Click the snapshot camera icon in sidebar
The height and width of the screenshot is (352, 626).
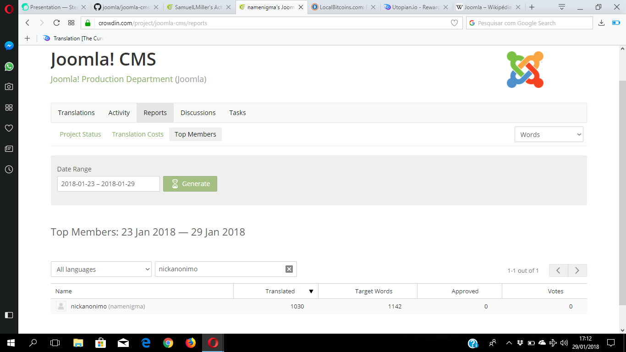coord(9,87)
